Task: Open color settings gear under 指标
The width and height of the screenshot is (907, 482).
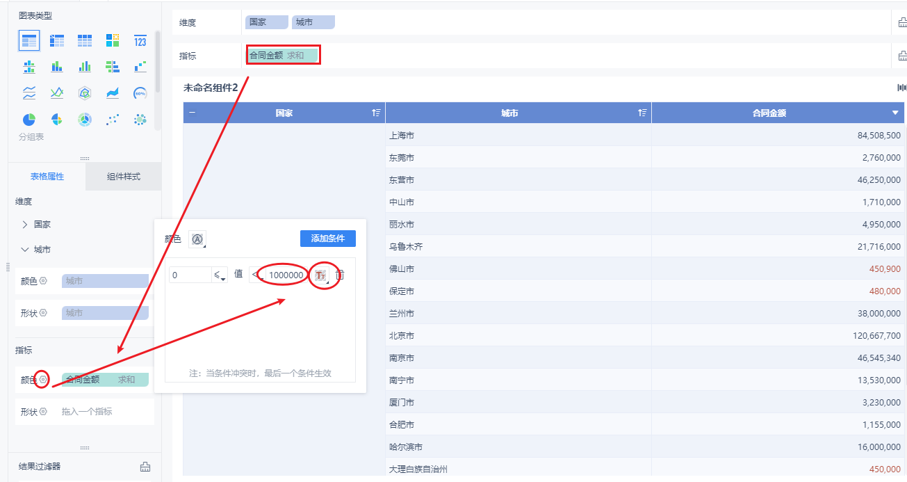Action: point(42,380)
